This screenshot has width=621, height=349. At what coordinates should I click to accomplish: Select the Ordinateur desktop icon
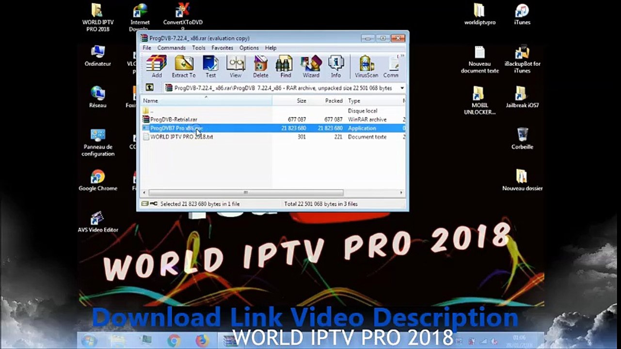(x=98, y=56)
